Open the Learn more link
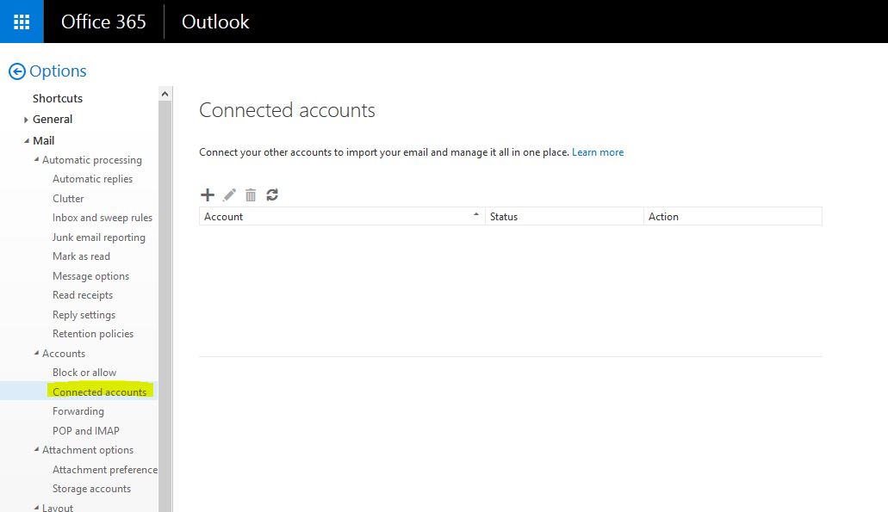The image size is (888, 512). pos(598,152)
